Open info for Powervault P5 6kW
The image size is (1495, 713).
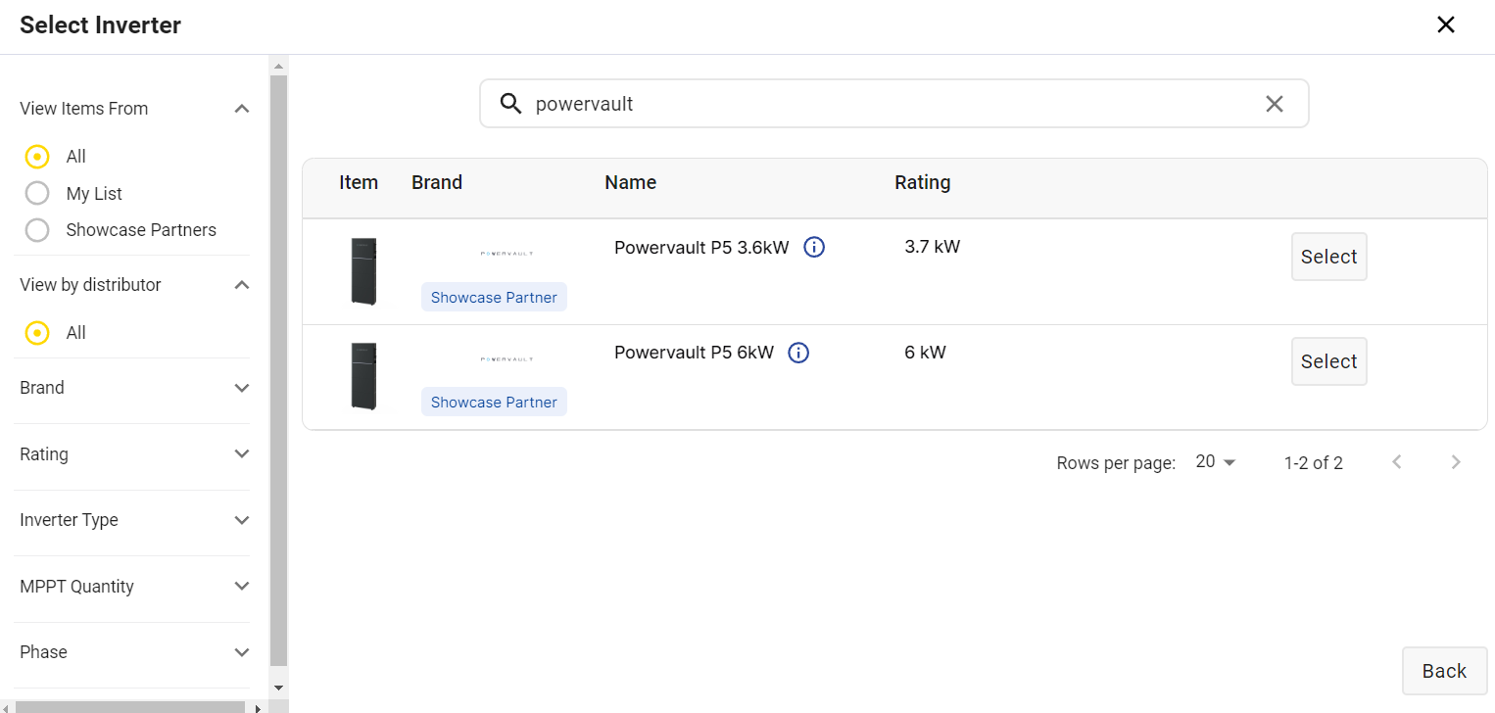tap(798, 353)
